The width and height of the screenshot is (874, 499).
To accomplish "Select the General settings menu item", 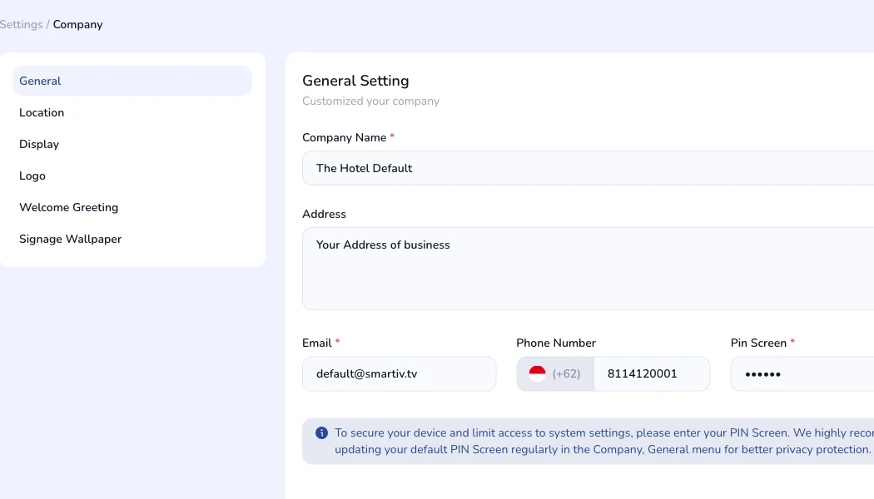I will [x=132, y=81].
